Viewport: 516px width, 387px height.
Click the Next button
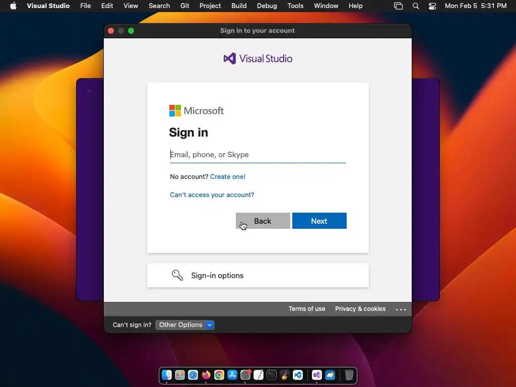[x=319, y=221]
